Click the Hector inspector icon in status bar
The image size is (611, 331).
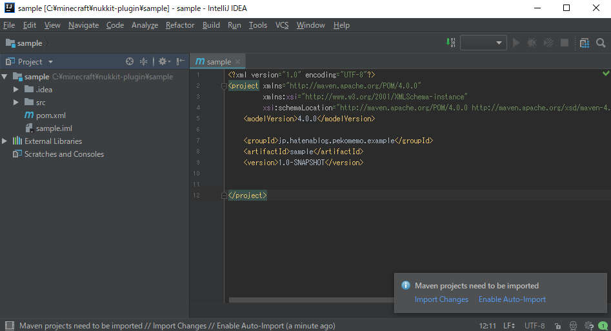pos(573,326)
